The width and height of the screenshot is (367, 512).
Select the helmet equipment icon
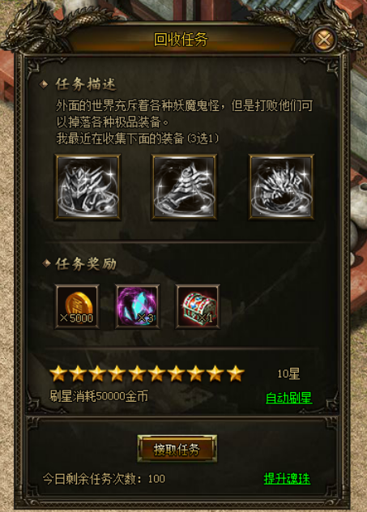point(87,187)
